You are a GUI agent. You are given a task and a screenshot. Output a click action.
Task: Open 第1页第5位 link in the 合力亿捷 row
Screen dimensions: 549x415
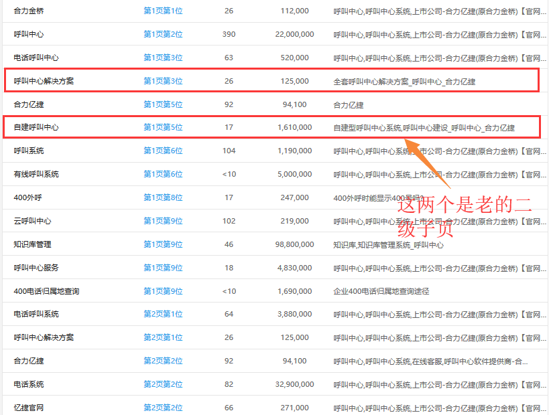[163, 104]
